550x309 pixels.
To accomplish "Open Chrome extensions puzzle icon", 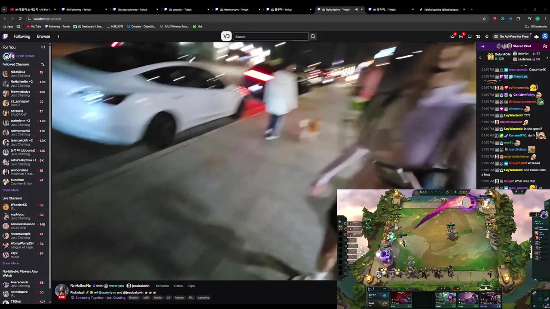I will click(x=518, y=18).
